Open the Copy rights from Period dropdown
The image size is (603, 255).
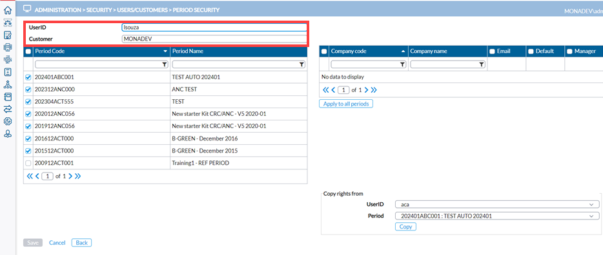pyautogui.click(x=497, y=216)
